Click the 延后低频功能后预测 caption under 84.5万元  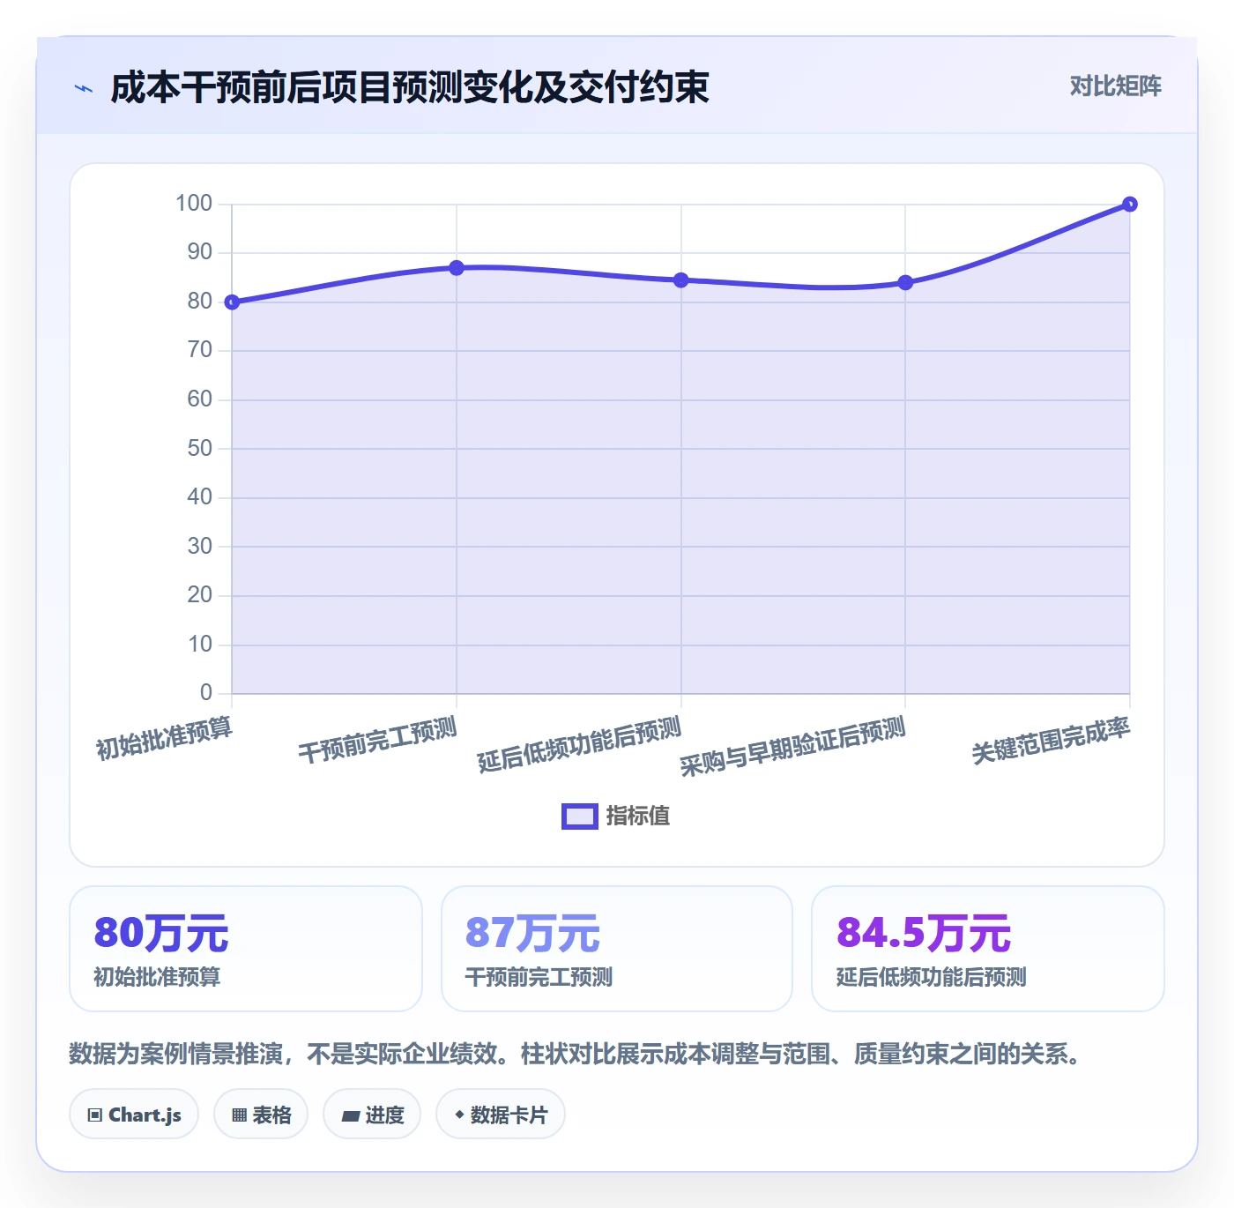pos(931,977)
